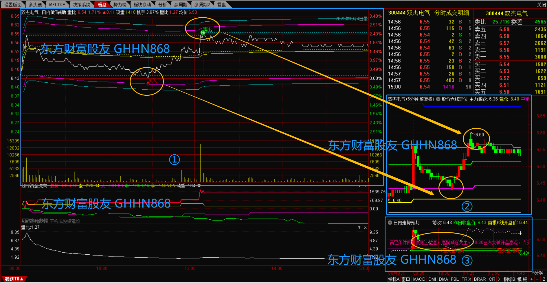Image resolution: width=547 pixels, height=283 pixels.
Task: Click the minus zoom button
Action: click(537, 279)
